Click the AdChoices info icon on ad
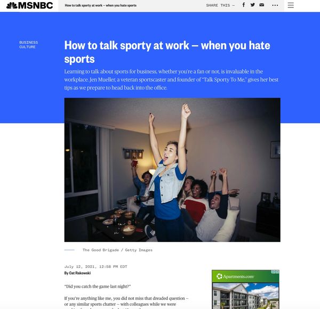320x309 pixels. (274, 272)
